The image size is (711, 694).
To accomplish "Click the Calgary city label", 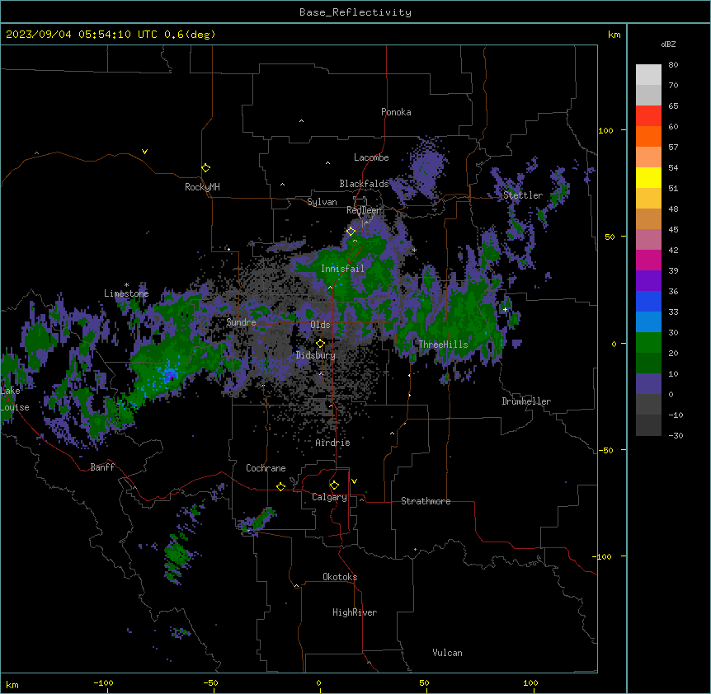I will point(329,497).
